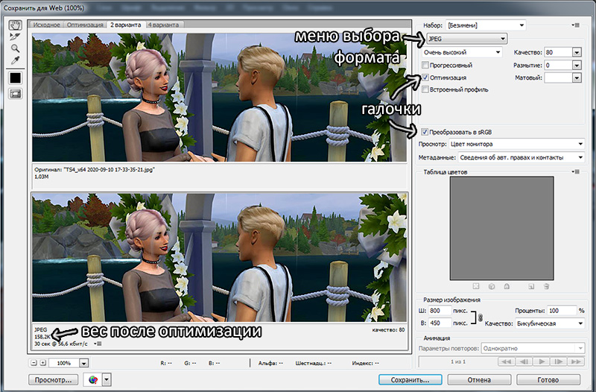Toggle the Оптимизация checkbox
The height and width of the screenshot is (392, 596).
click(425, 78)
